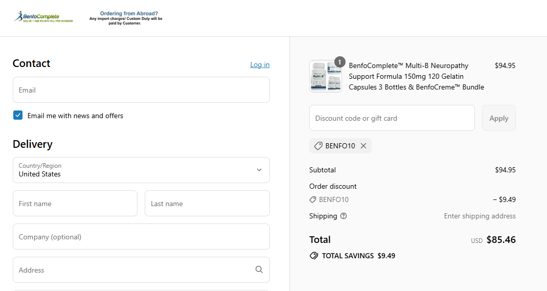The width and height of the screenshot is (547, 291).
Task: Click the tag icon in BENFO10 chip
Action: 318,146
